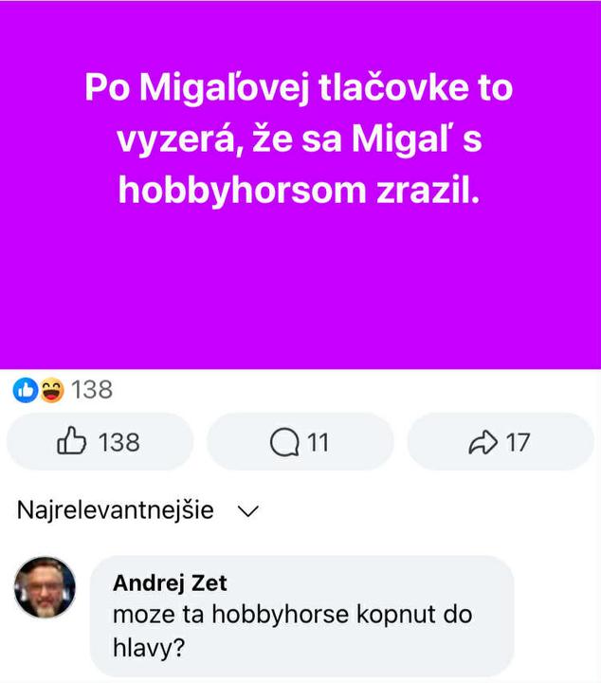Image resolution: width=601 pixels, height=683 pixels.
Task: Click the blue thumbs-up reaction emoji
Action: [x=26, y=390]
